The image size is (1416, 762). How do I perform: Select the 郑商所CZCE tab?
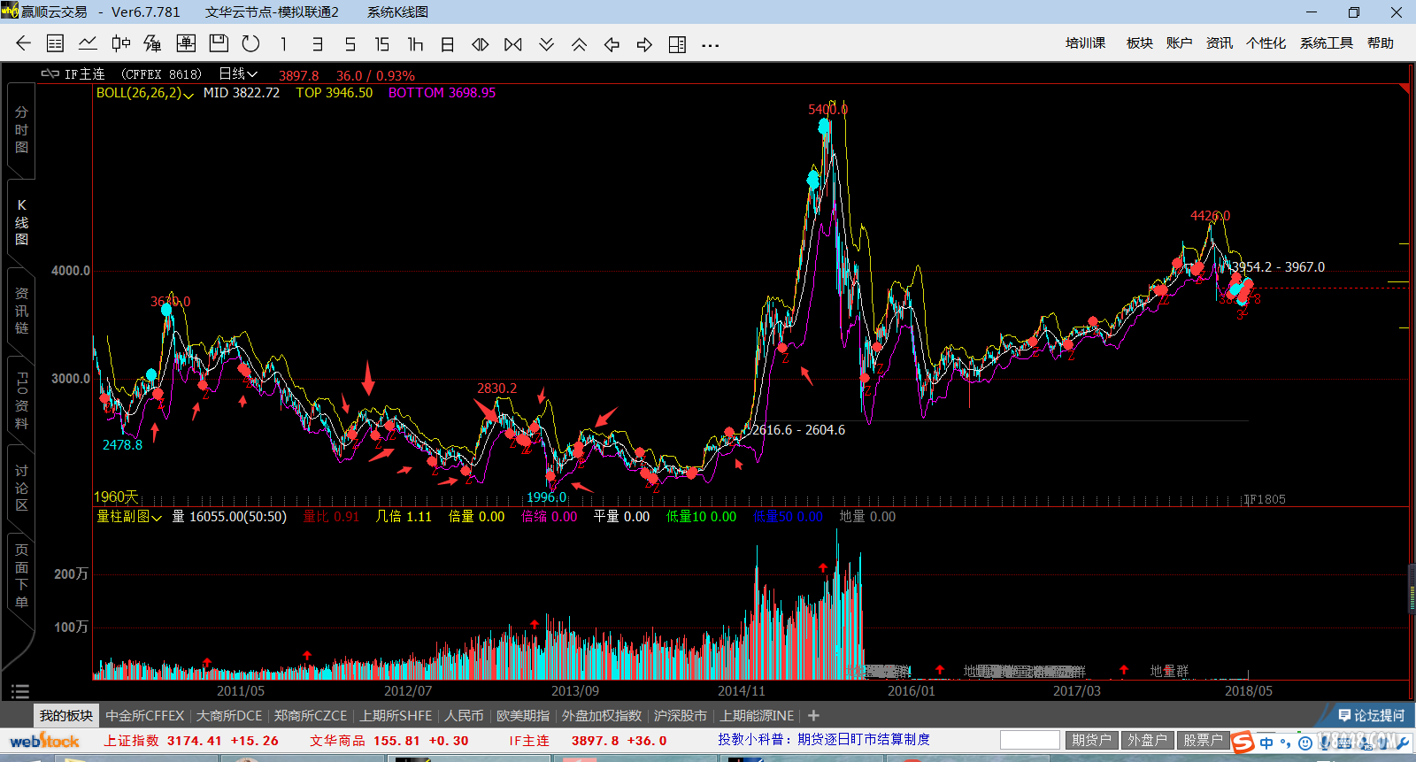click(311, 715)
